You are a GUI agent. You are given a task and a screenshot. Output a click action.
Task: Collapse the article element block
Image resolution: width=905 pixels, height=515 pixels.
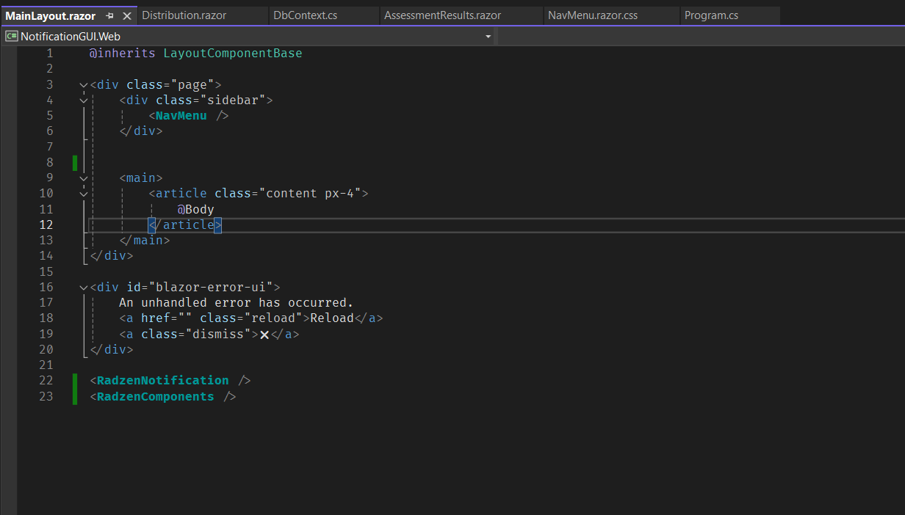[83, 194]
